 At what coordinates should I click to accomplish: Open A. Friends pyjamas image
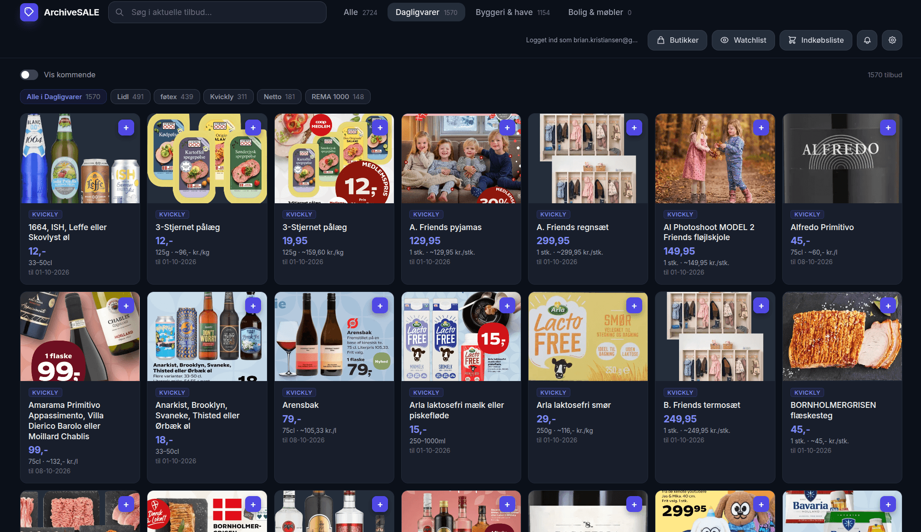[x=461, y=158]
